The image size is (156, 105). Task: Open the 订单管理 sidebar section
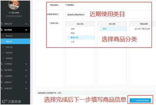(15, 64)
